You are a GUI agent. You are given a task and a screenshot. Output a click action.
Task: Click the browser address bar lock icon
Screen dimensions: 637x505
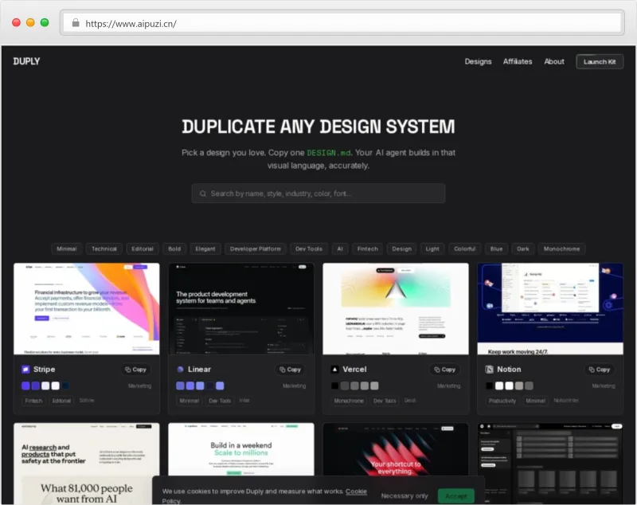click(76, 23)
